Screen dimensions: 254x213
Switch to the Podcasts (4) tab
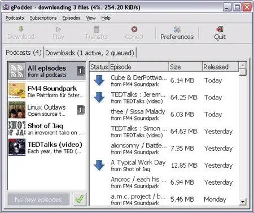click(x=24, y=53)
